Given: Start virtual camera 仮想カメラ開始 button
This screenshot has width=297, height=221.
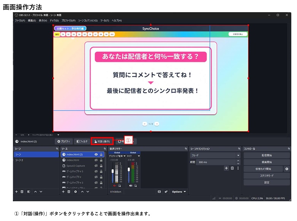Looking at the screenshot, I should click(263, 169).
